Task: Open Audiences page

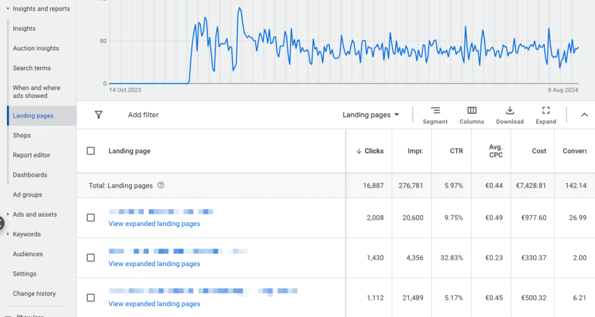Action: [28, 254]
